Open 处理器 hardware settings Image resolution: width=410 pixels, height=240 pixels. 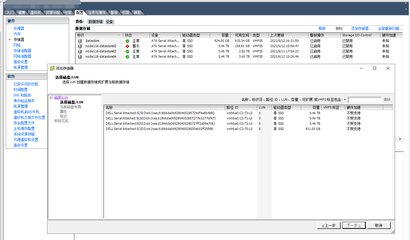click(19, 28)
